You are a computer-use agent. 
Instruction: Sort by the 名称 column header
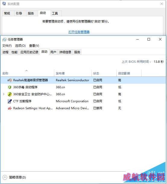click(27, 73)
